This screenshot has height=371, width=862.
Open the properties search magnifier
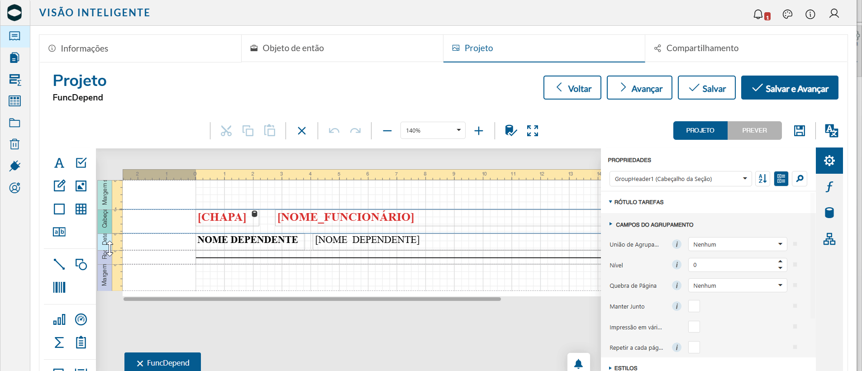click(800, 179)
